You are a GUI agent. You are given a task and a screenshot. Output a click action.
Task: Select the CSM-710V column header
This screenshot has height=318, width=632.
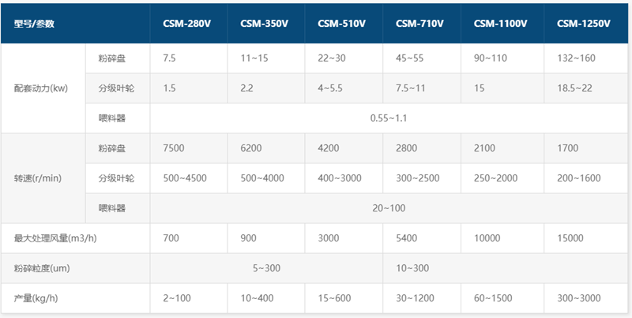[x=419, y=24]
